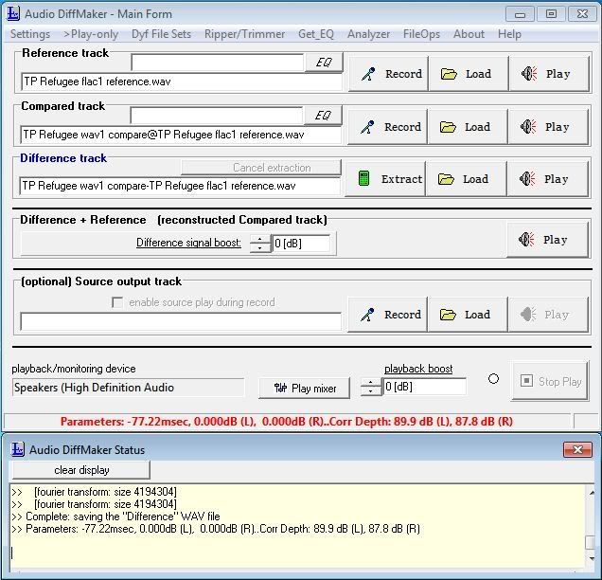Record the Reference track

pyautogui.click(x=388, y=74)
